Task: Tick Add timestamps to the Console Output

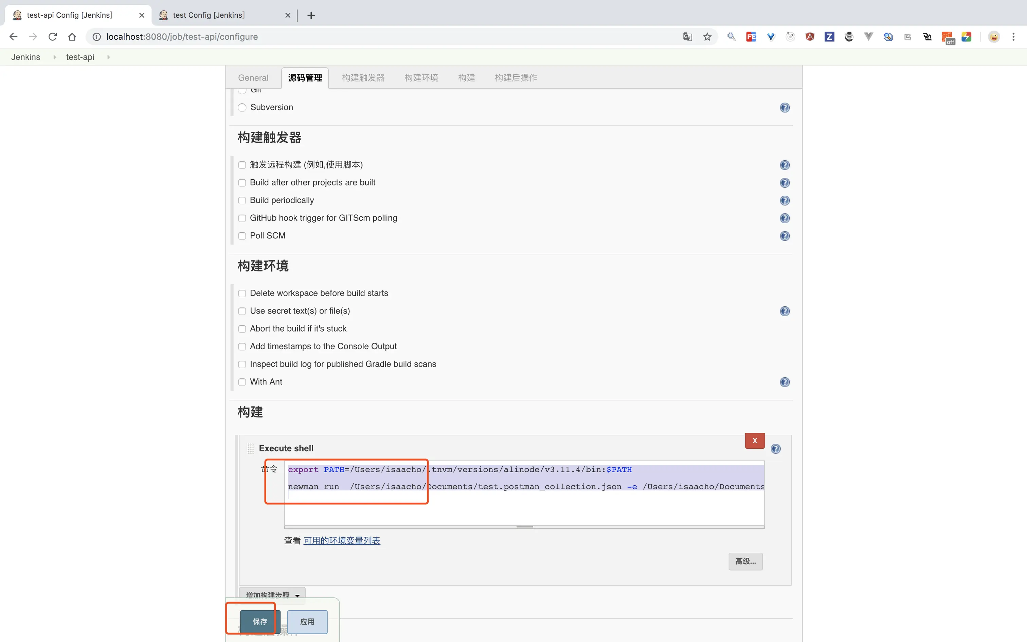Action: pyautogui.click(x=242, y=346)
